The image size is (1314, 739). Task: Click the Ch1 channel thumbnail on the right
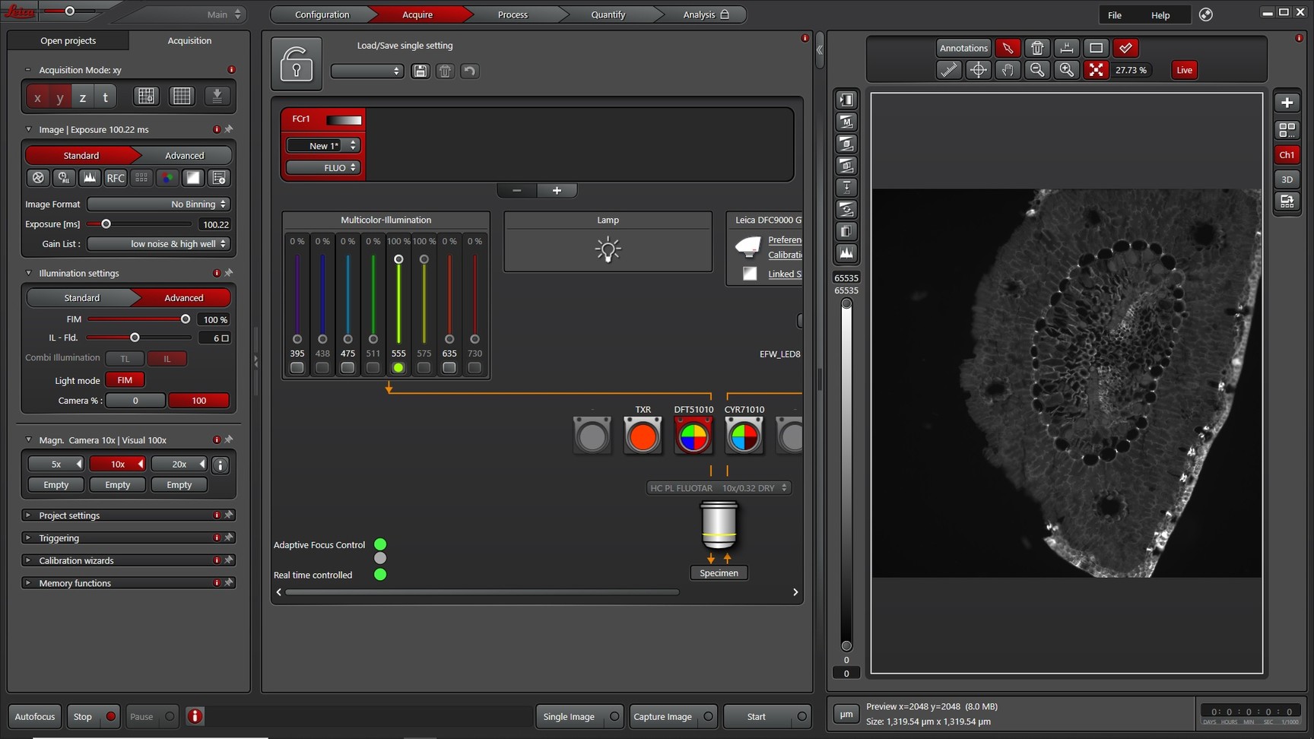pos(1286,154)
